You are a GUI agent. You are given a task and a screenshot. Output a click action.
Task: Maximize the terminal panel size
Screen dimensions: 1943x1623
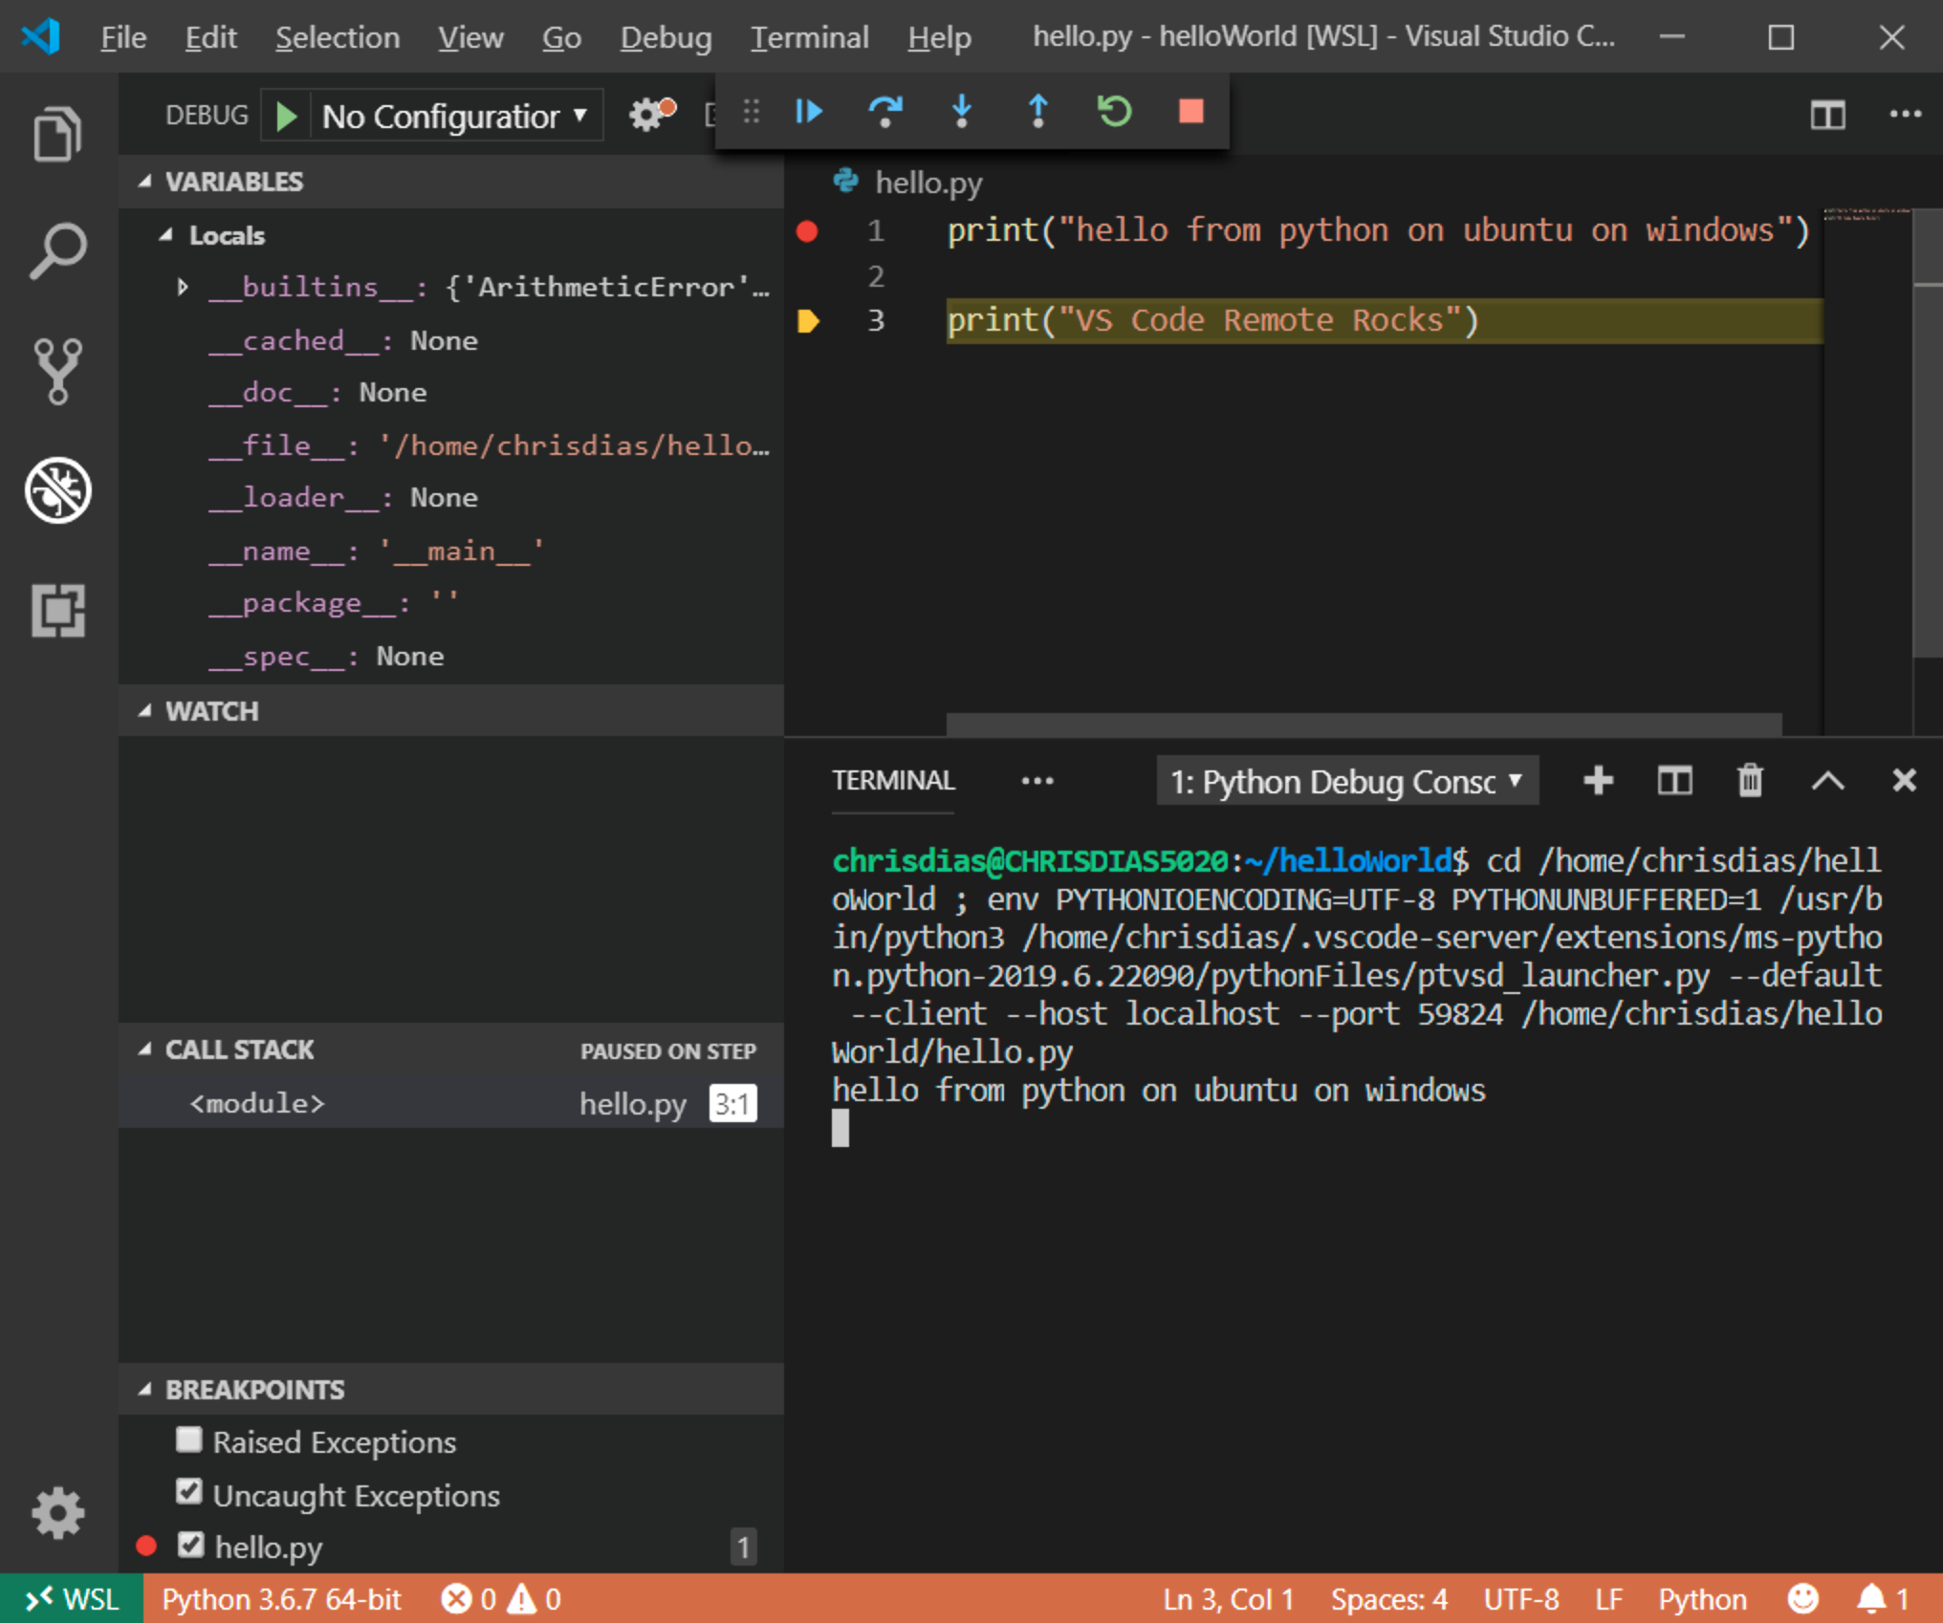click(x=1827, y=781)
